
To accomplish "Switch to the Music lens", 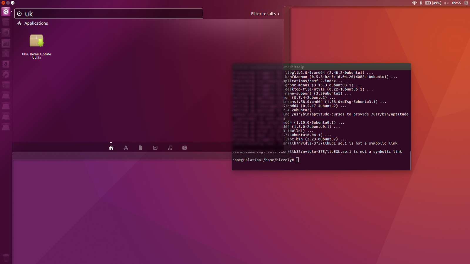I will [x=170, y=148].
